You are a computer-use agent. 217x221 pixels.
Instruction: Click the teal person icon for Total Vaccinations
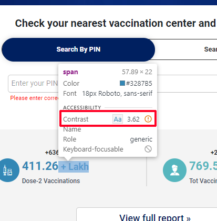[174, 170]
